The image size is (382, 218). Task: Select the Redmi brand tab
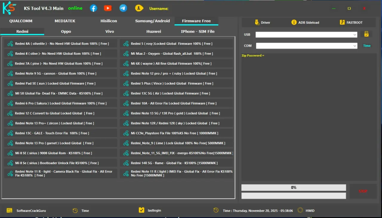pos(22,31)
